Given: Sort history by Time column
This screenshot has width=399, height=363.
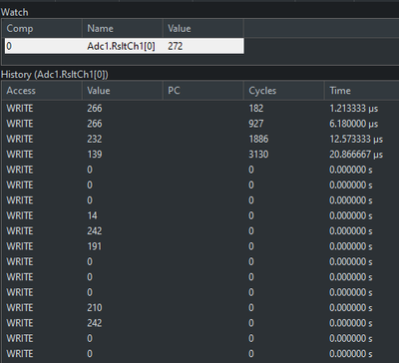Looking at the screenshot, I should click(x=362, y=91).
